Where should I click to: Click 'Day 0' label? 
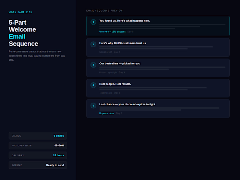(x=130, y=32)
